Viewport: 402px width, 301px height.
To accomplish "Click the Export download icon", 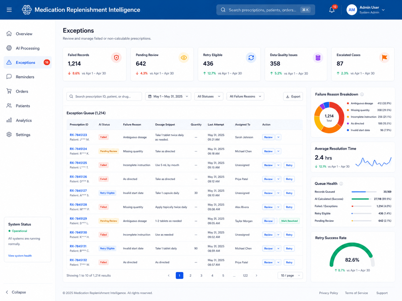I will 288,96.
